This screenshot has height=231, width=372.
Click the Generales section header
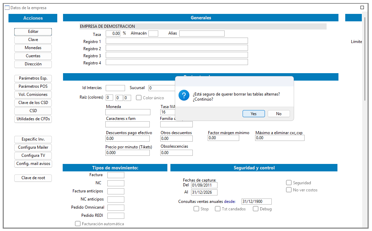click(x=201, y=18)
